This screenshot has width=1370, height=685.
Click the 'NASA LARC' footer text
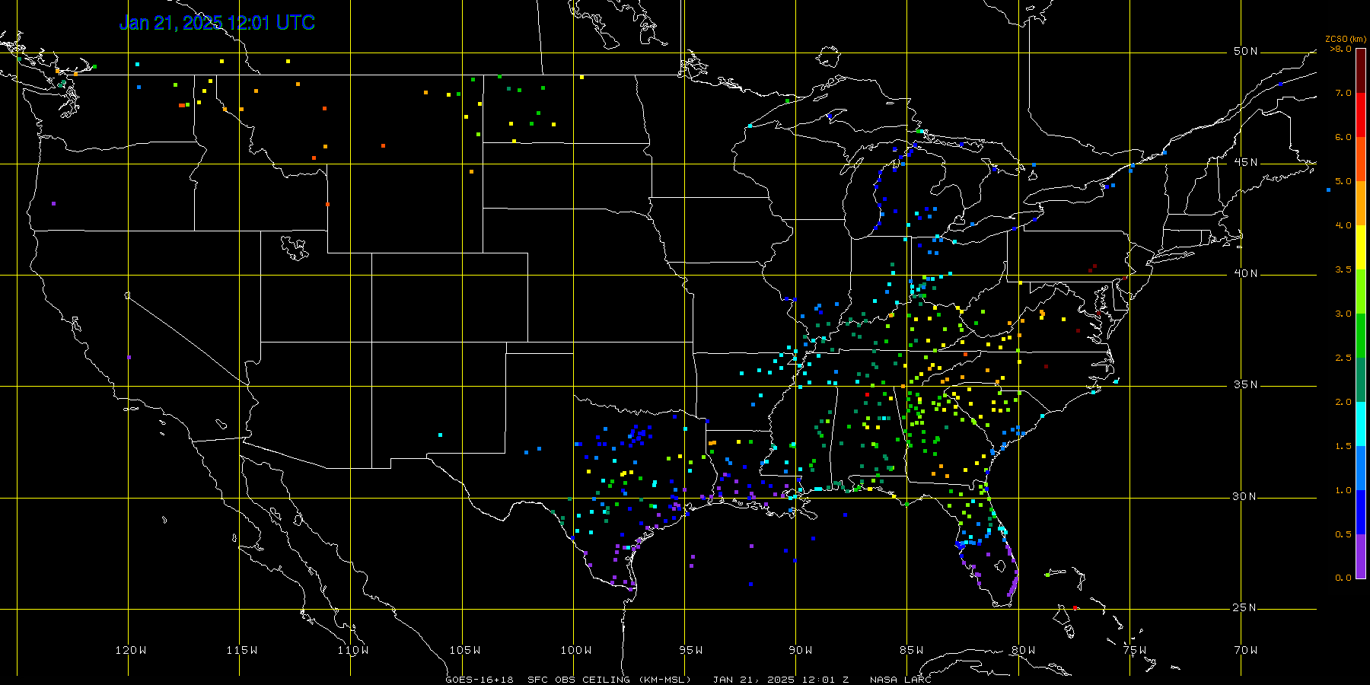point(901,679)
